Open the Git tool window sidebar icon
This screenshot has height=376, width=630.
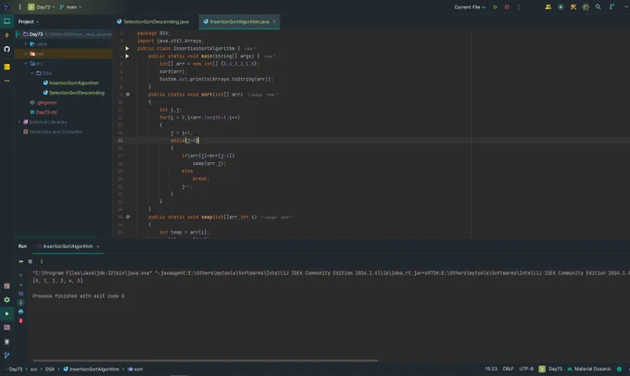(x=6, y=355)
